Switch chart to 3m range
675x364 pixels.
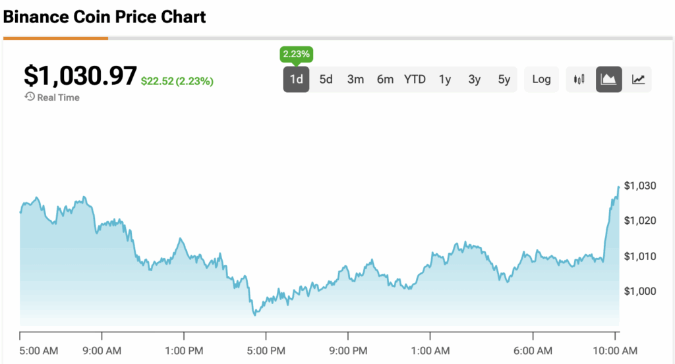tap(355, 80)
